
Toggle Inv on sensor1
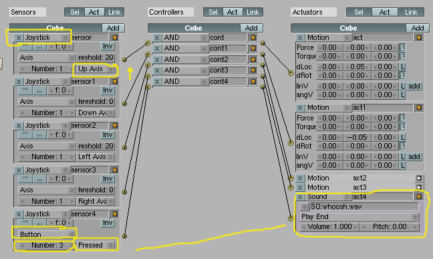click(x=108, y=91)
